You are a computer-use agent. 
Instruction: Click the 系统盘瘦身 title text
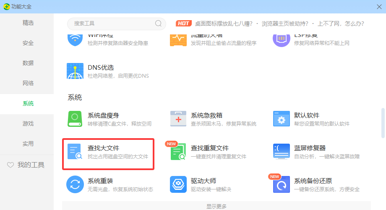click(x=103, y=115)
